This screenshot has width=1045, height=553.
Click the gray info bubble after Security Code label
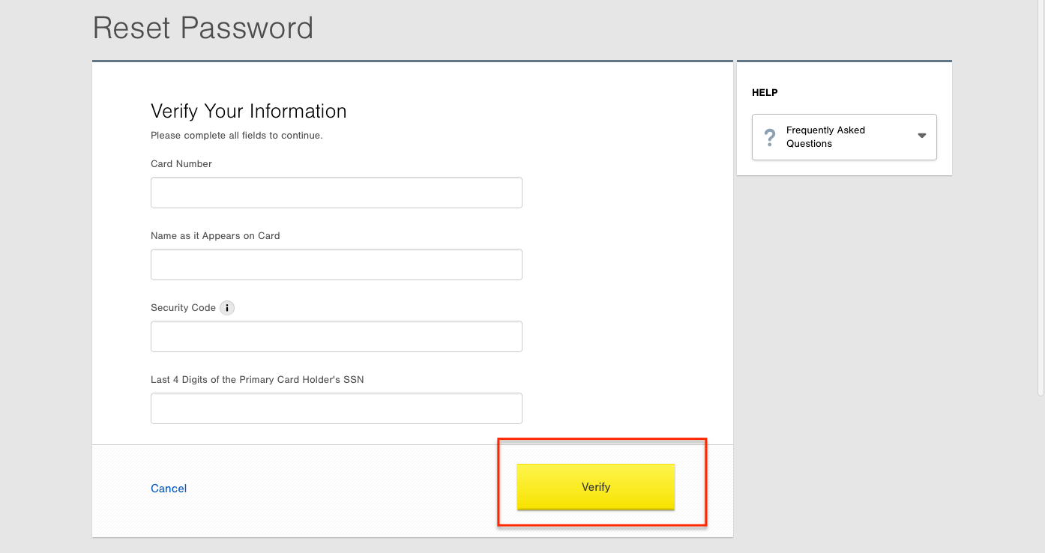click(227, 307)
